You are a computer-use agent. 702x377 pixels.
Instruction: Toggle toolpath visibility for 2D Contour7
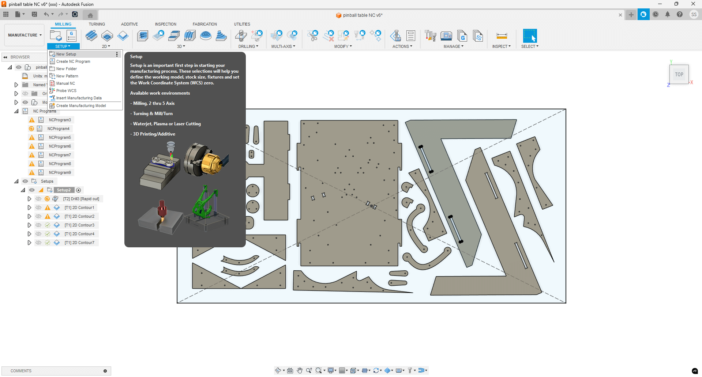point(38,243)
